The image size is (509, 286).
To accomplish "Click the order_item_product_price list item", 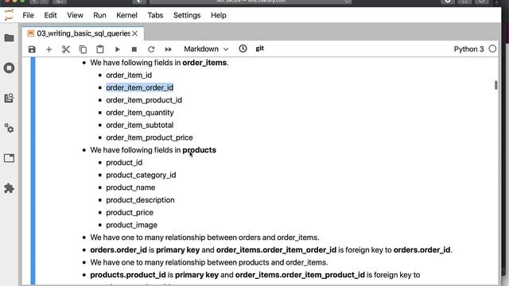I will click(150, 137).
